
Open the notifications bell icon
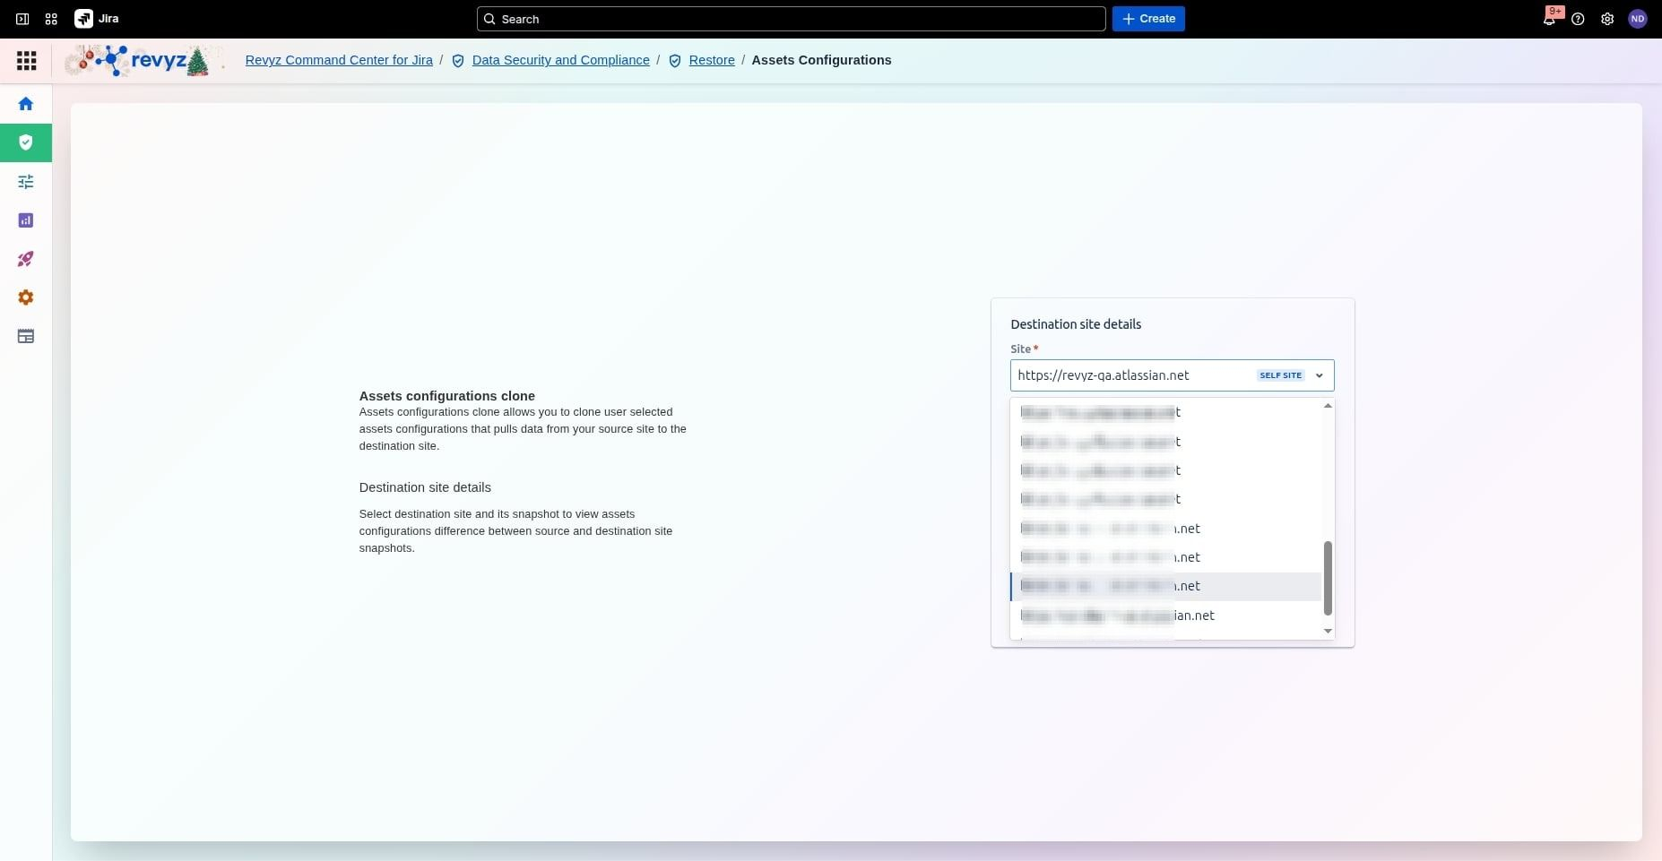pos(1549,19)
